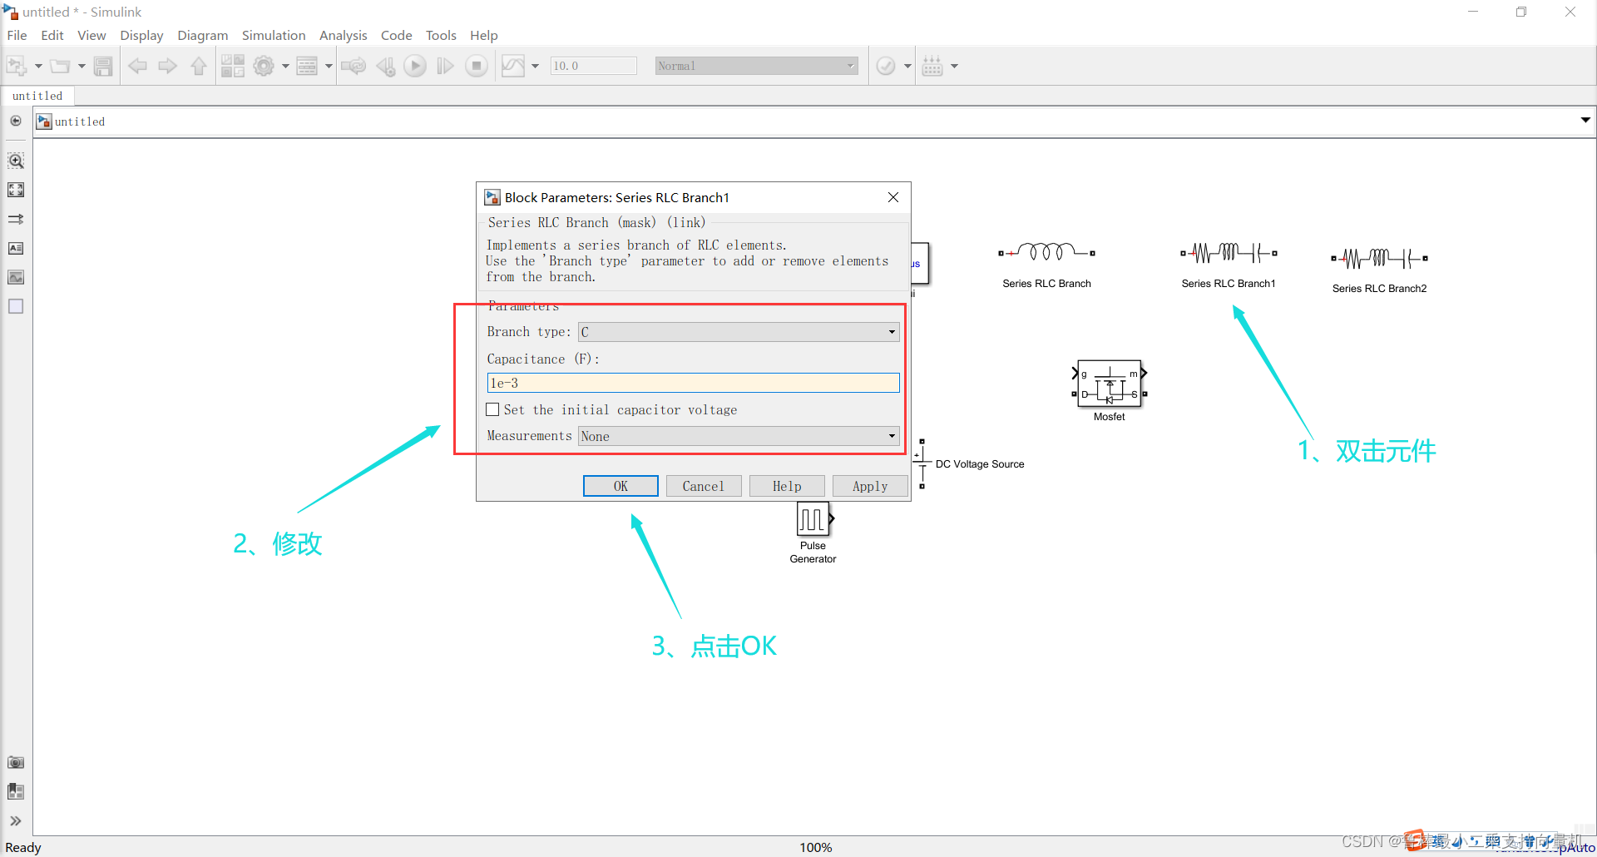This screenshot has width=1597, height=857.
Task: Click the Apply button
Action: point(870,486)
